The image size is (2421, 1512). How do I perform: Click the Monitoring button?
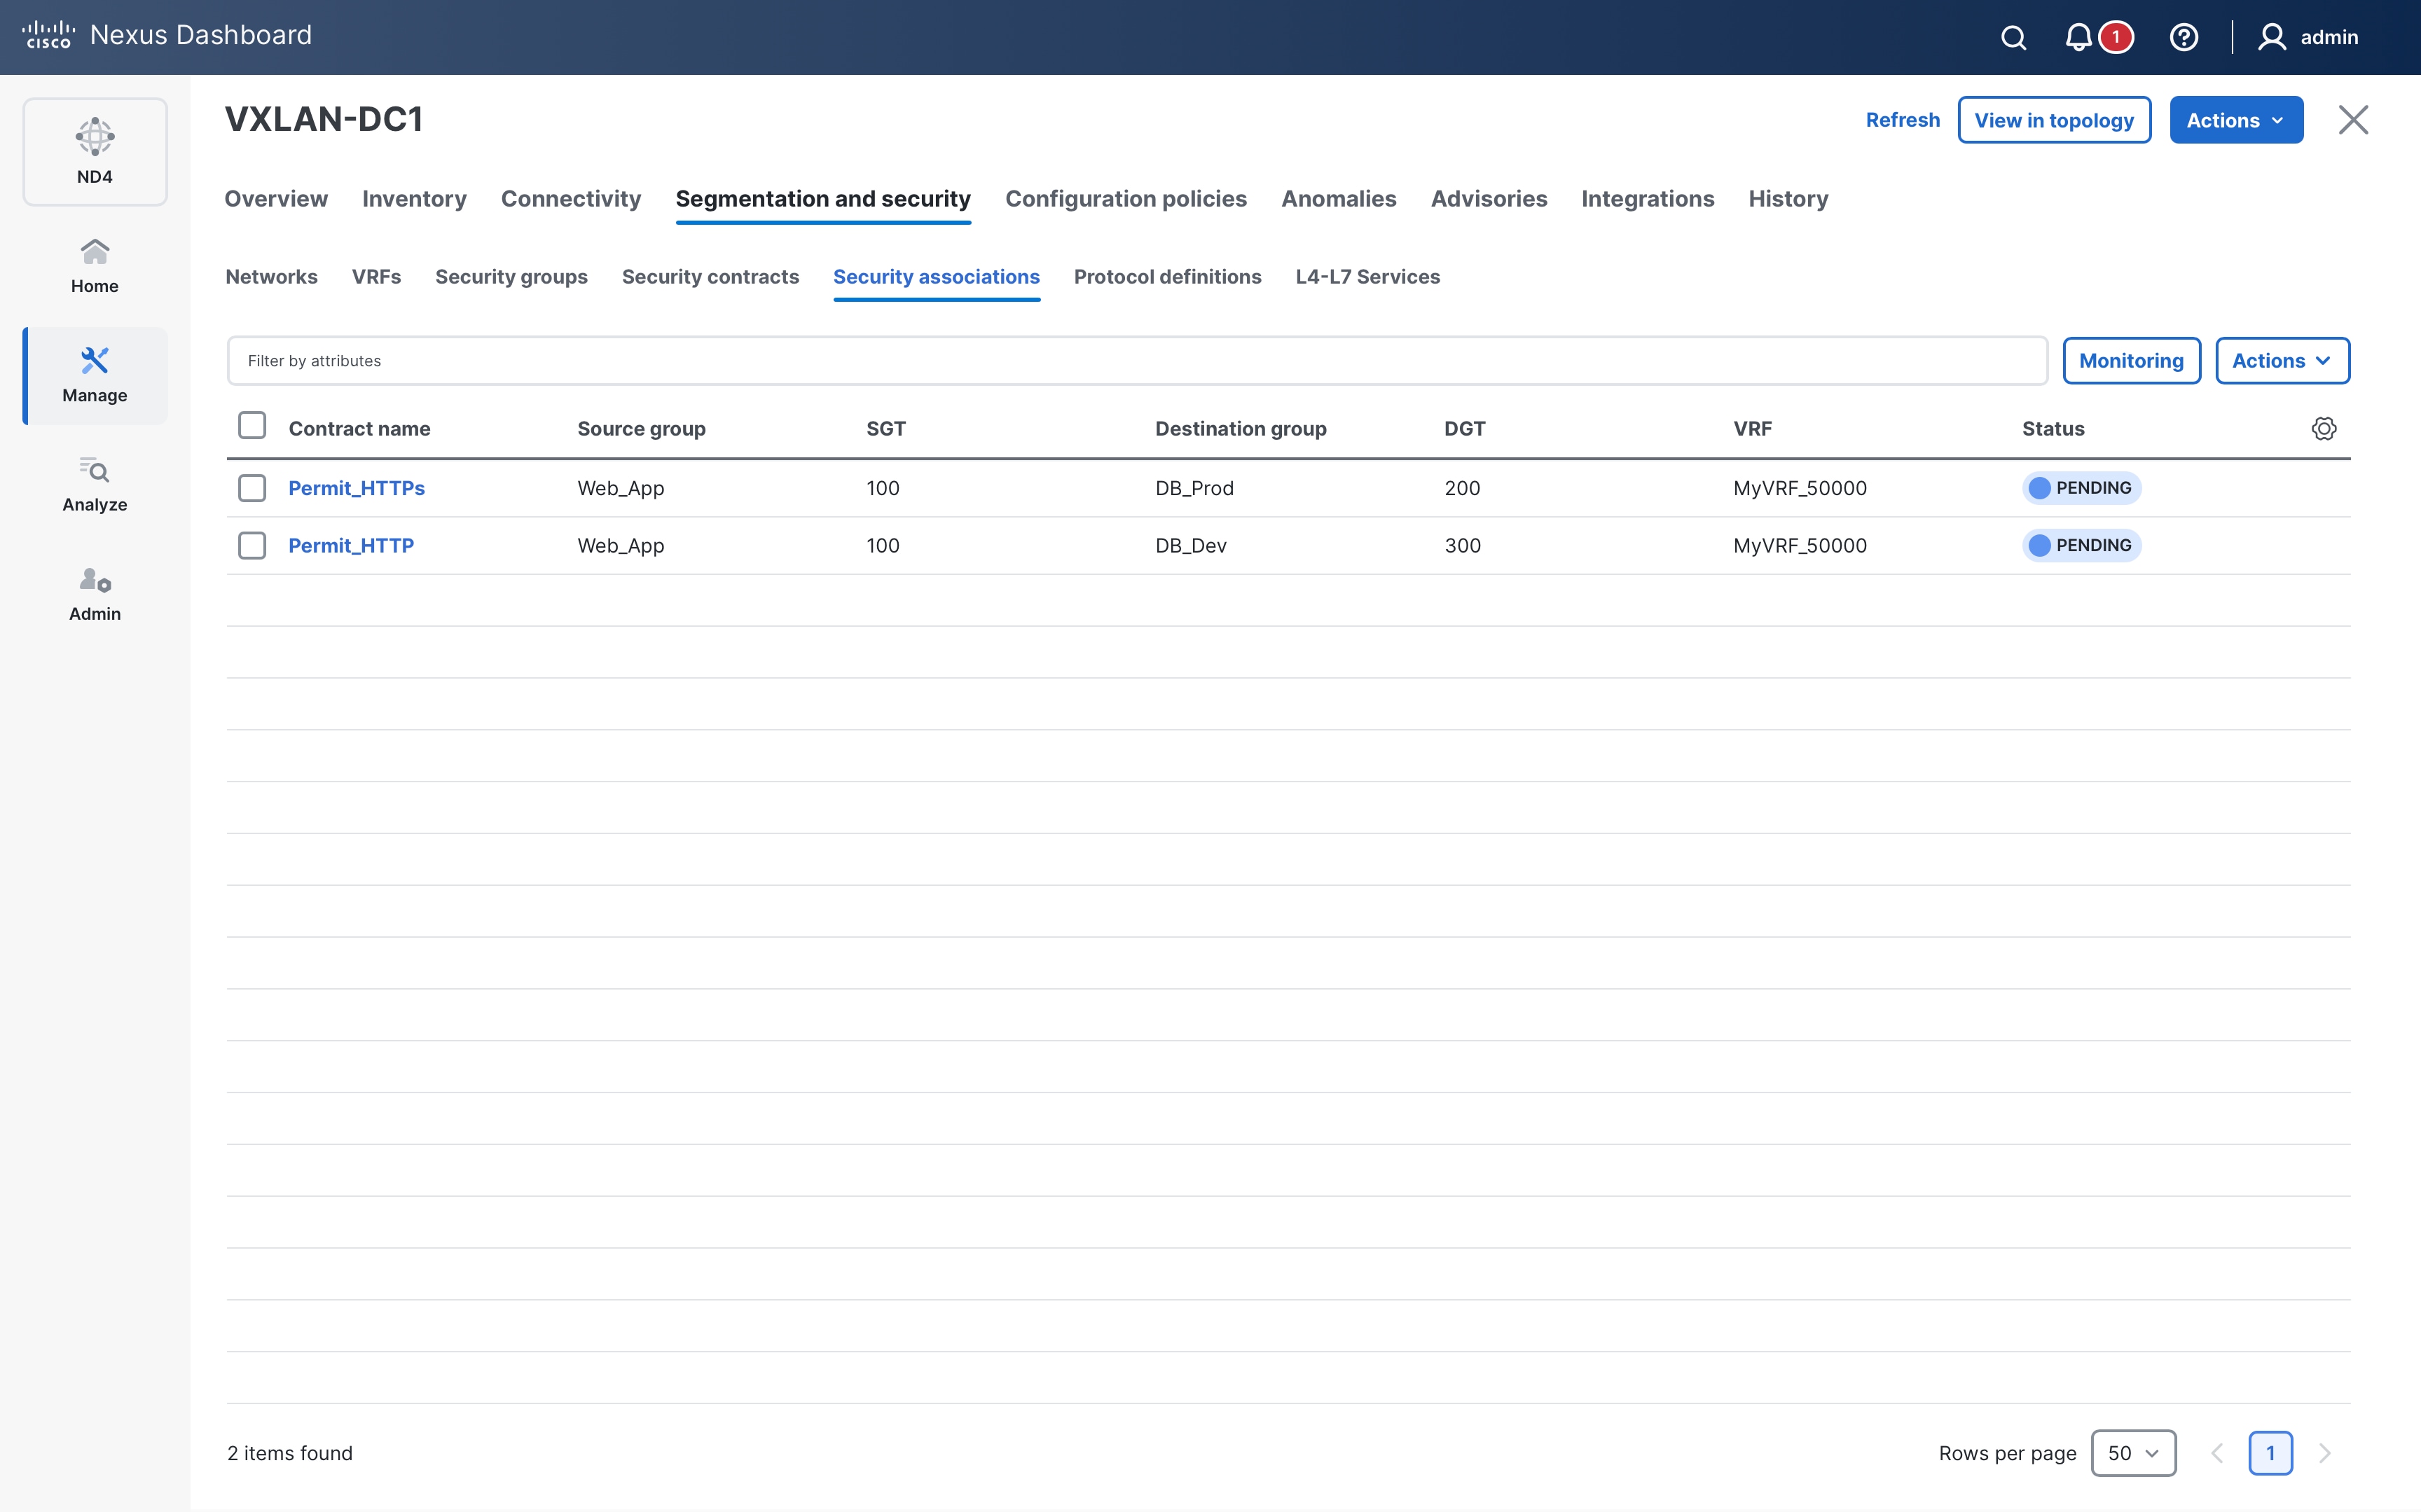(2131, 361)
